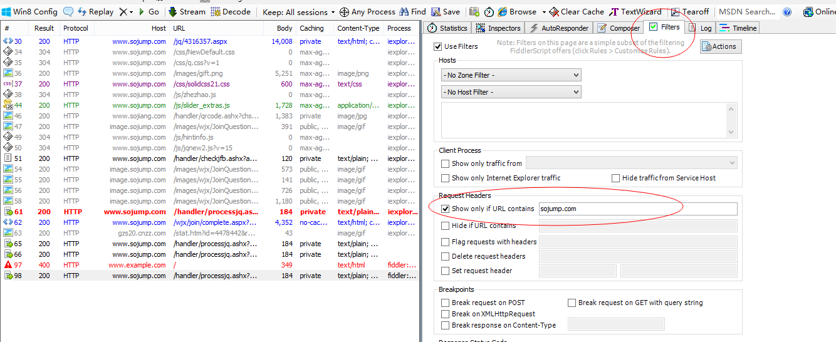Sort sessions by the Host column header
836x342 pixels.
pos(132,28)
